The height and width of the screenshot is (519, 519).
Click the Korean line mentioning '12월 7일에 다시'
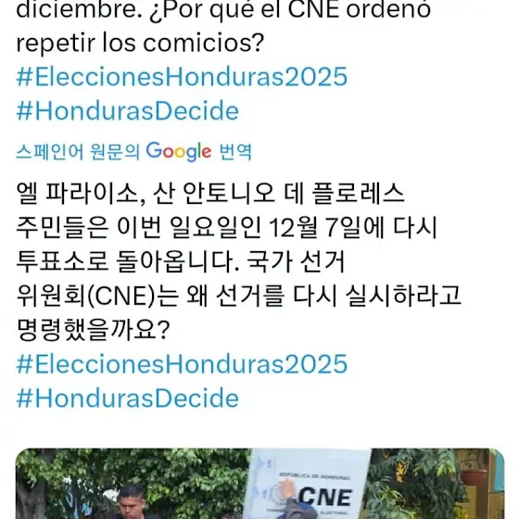[x=227, y=227]
